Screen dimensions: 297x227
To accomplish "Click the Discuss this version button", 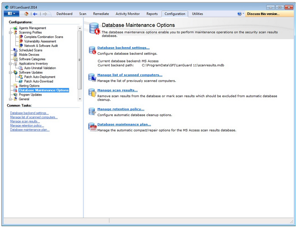I will point(269,14).
